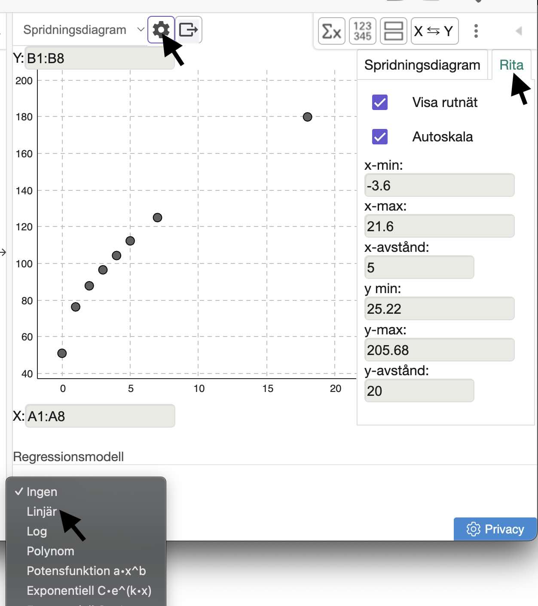538x606 pixels.
Task: Click the Y range field showing B1:B8
Action: [99, 58]
